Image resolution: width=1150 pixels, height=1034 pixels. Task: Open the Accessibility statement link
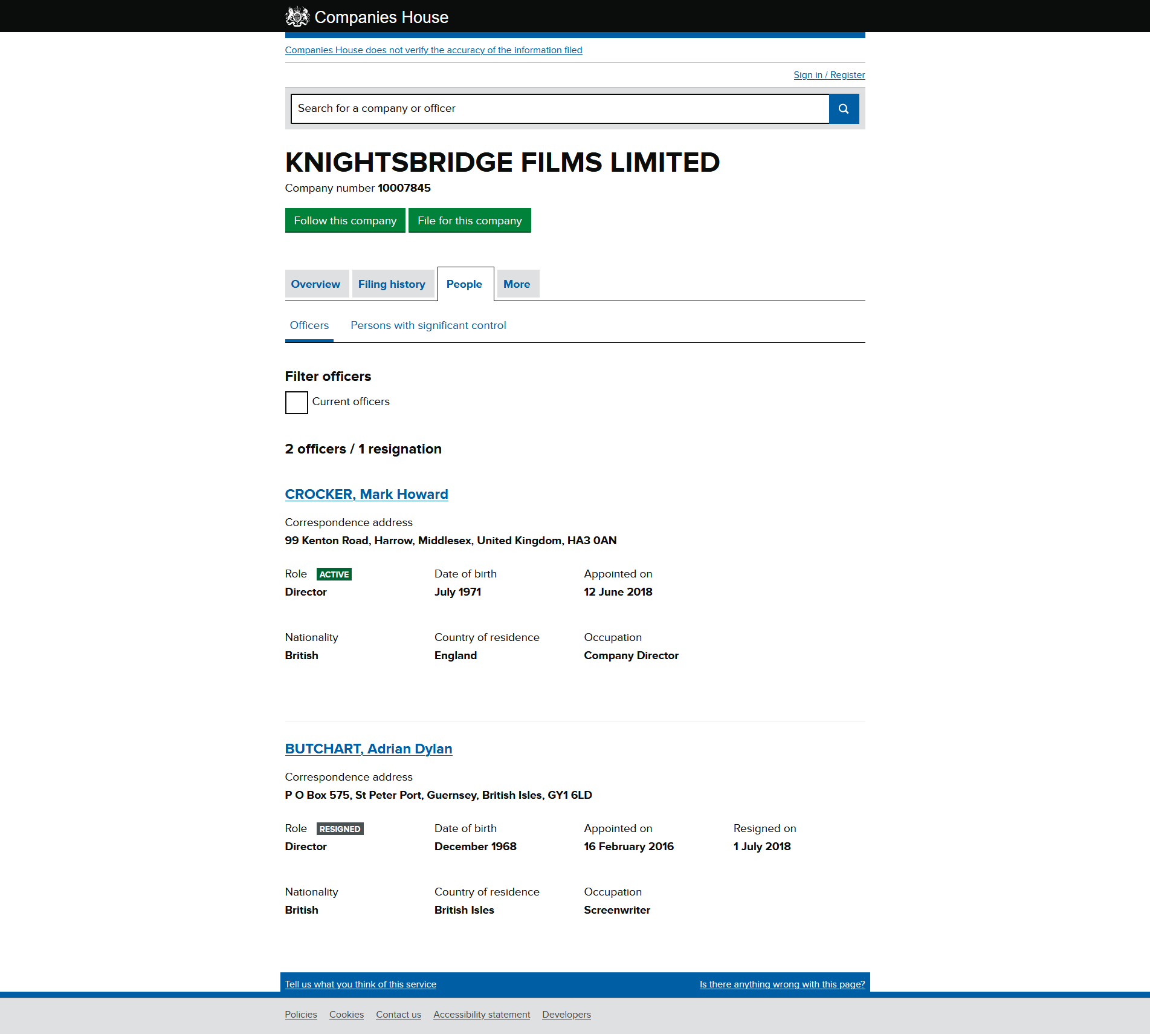pyautogui.click(x=482, y=1015)
